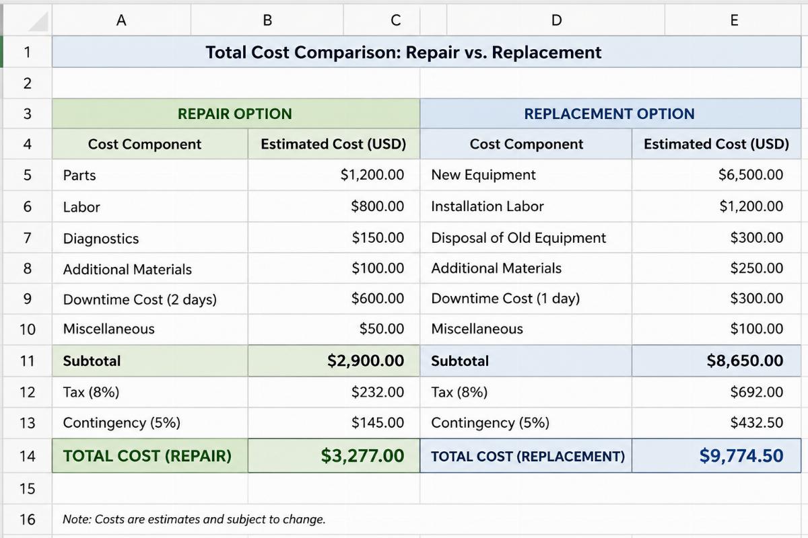Screen dimensions: 808x538
Task: Select the sheet's select-all corner triangle
Action: 38,22
